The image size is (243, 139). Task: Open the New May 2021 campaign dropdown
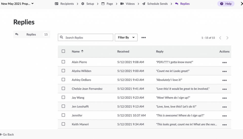(x=17, y=4)
